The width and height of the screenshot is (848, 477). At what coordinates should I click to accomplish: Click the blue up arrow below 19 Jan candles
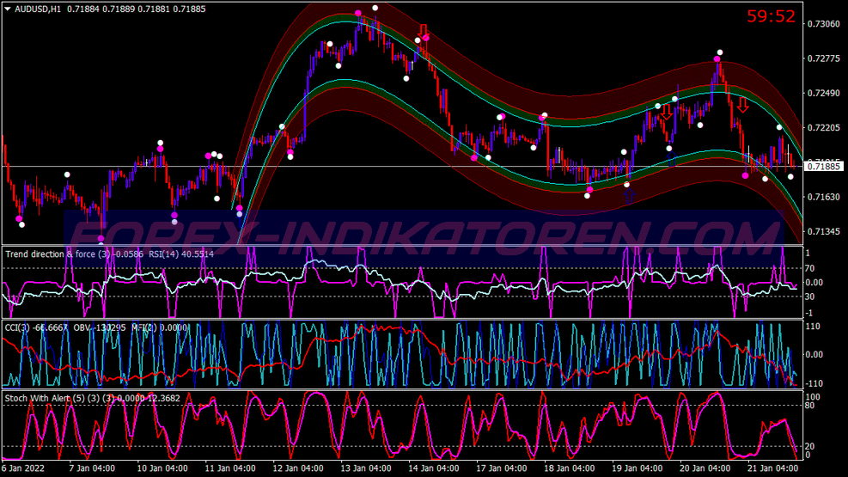629,194
